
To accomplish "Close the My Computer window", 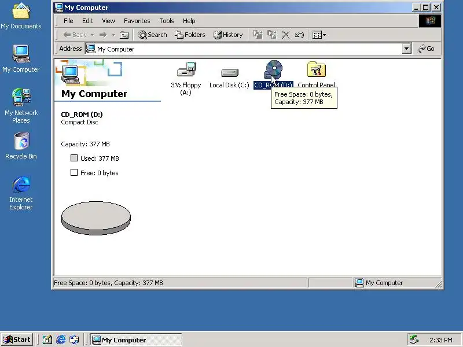I will pyautogui.click(x=436, y=8).
